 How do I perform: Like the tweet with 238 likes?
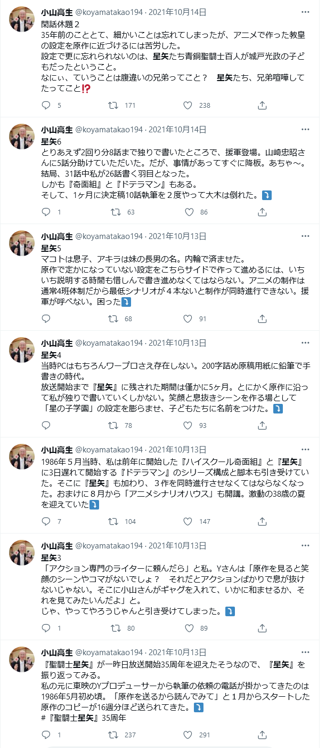click(x=189, y=106)
